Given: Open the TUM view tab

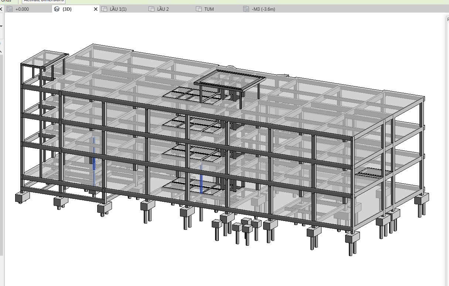Looking at the screenshot, I should (x=209, y=9).
